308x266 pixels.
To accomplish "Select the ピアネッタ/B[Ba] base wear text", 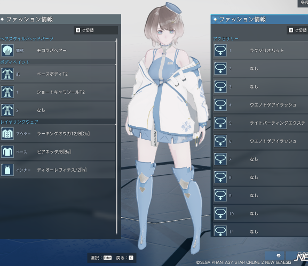I will click(x=54, y=151).
